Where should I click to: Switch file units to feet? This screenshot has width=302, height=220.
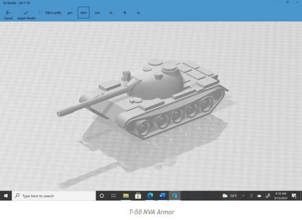click(x=125, y=13)
